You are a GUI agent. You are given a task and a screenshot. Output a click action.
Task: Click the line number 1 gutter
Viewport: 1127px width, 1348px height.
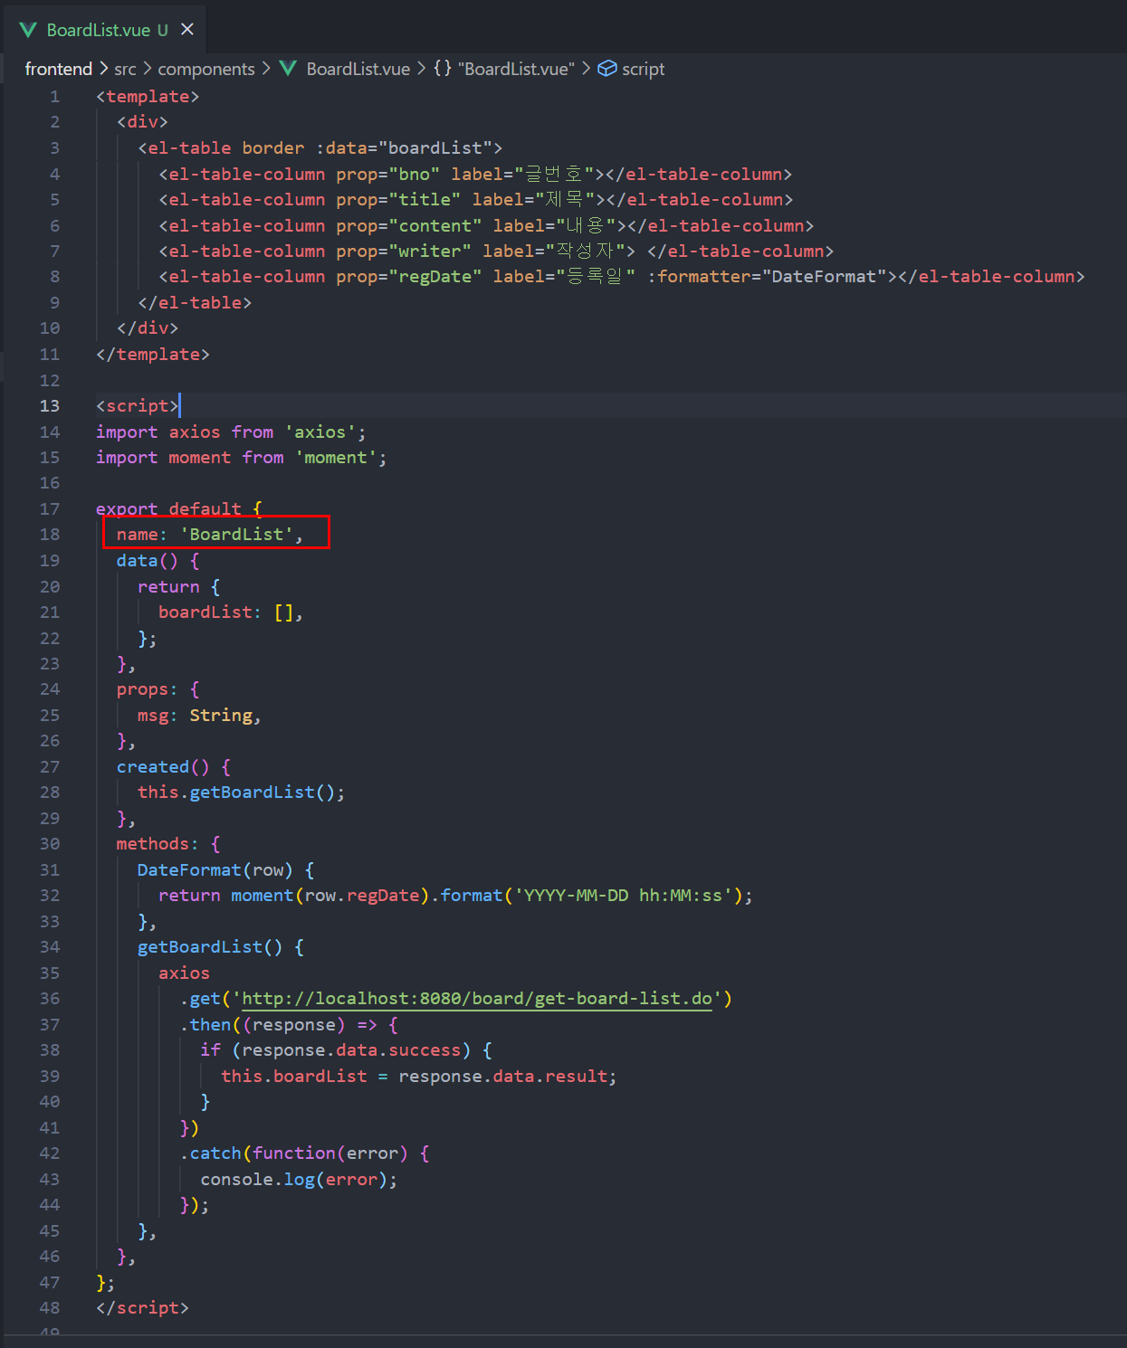point(54,97)
